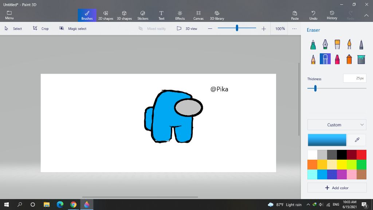Choose the dark gray color swatch
Screen dimensions: 373x210
[x=332, y=155]
